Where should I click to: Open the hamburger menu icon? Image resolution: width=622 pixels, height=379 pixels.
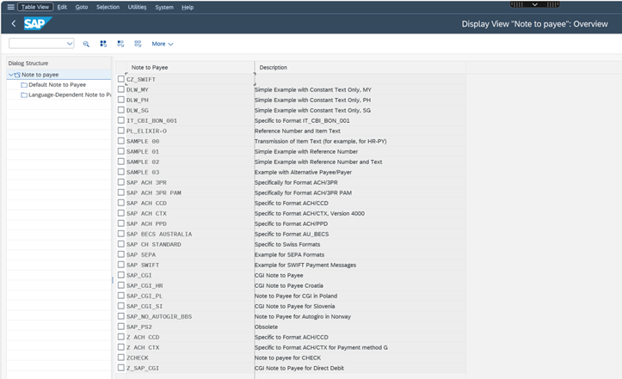(10, 7)
